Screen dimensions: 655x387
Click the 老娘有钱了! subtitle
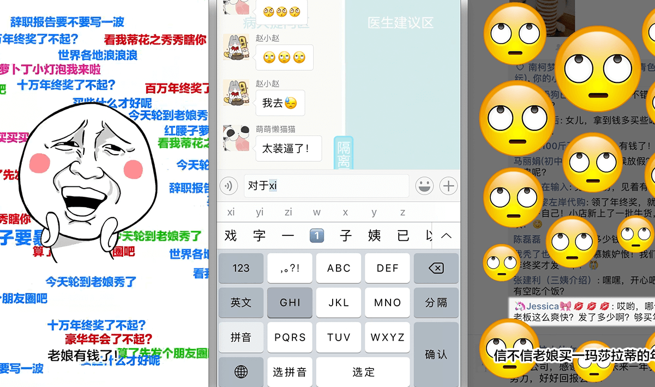[82, 355]
